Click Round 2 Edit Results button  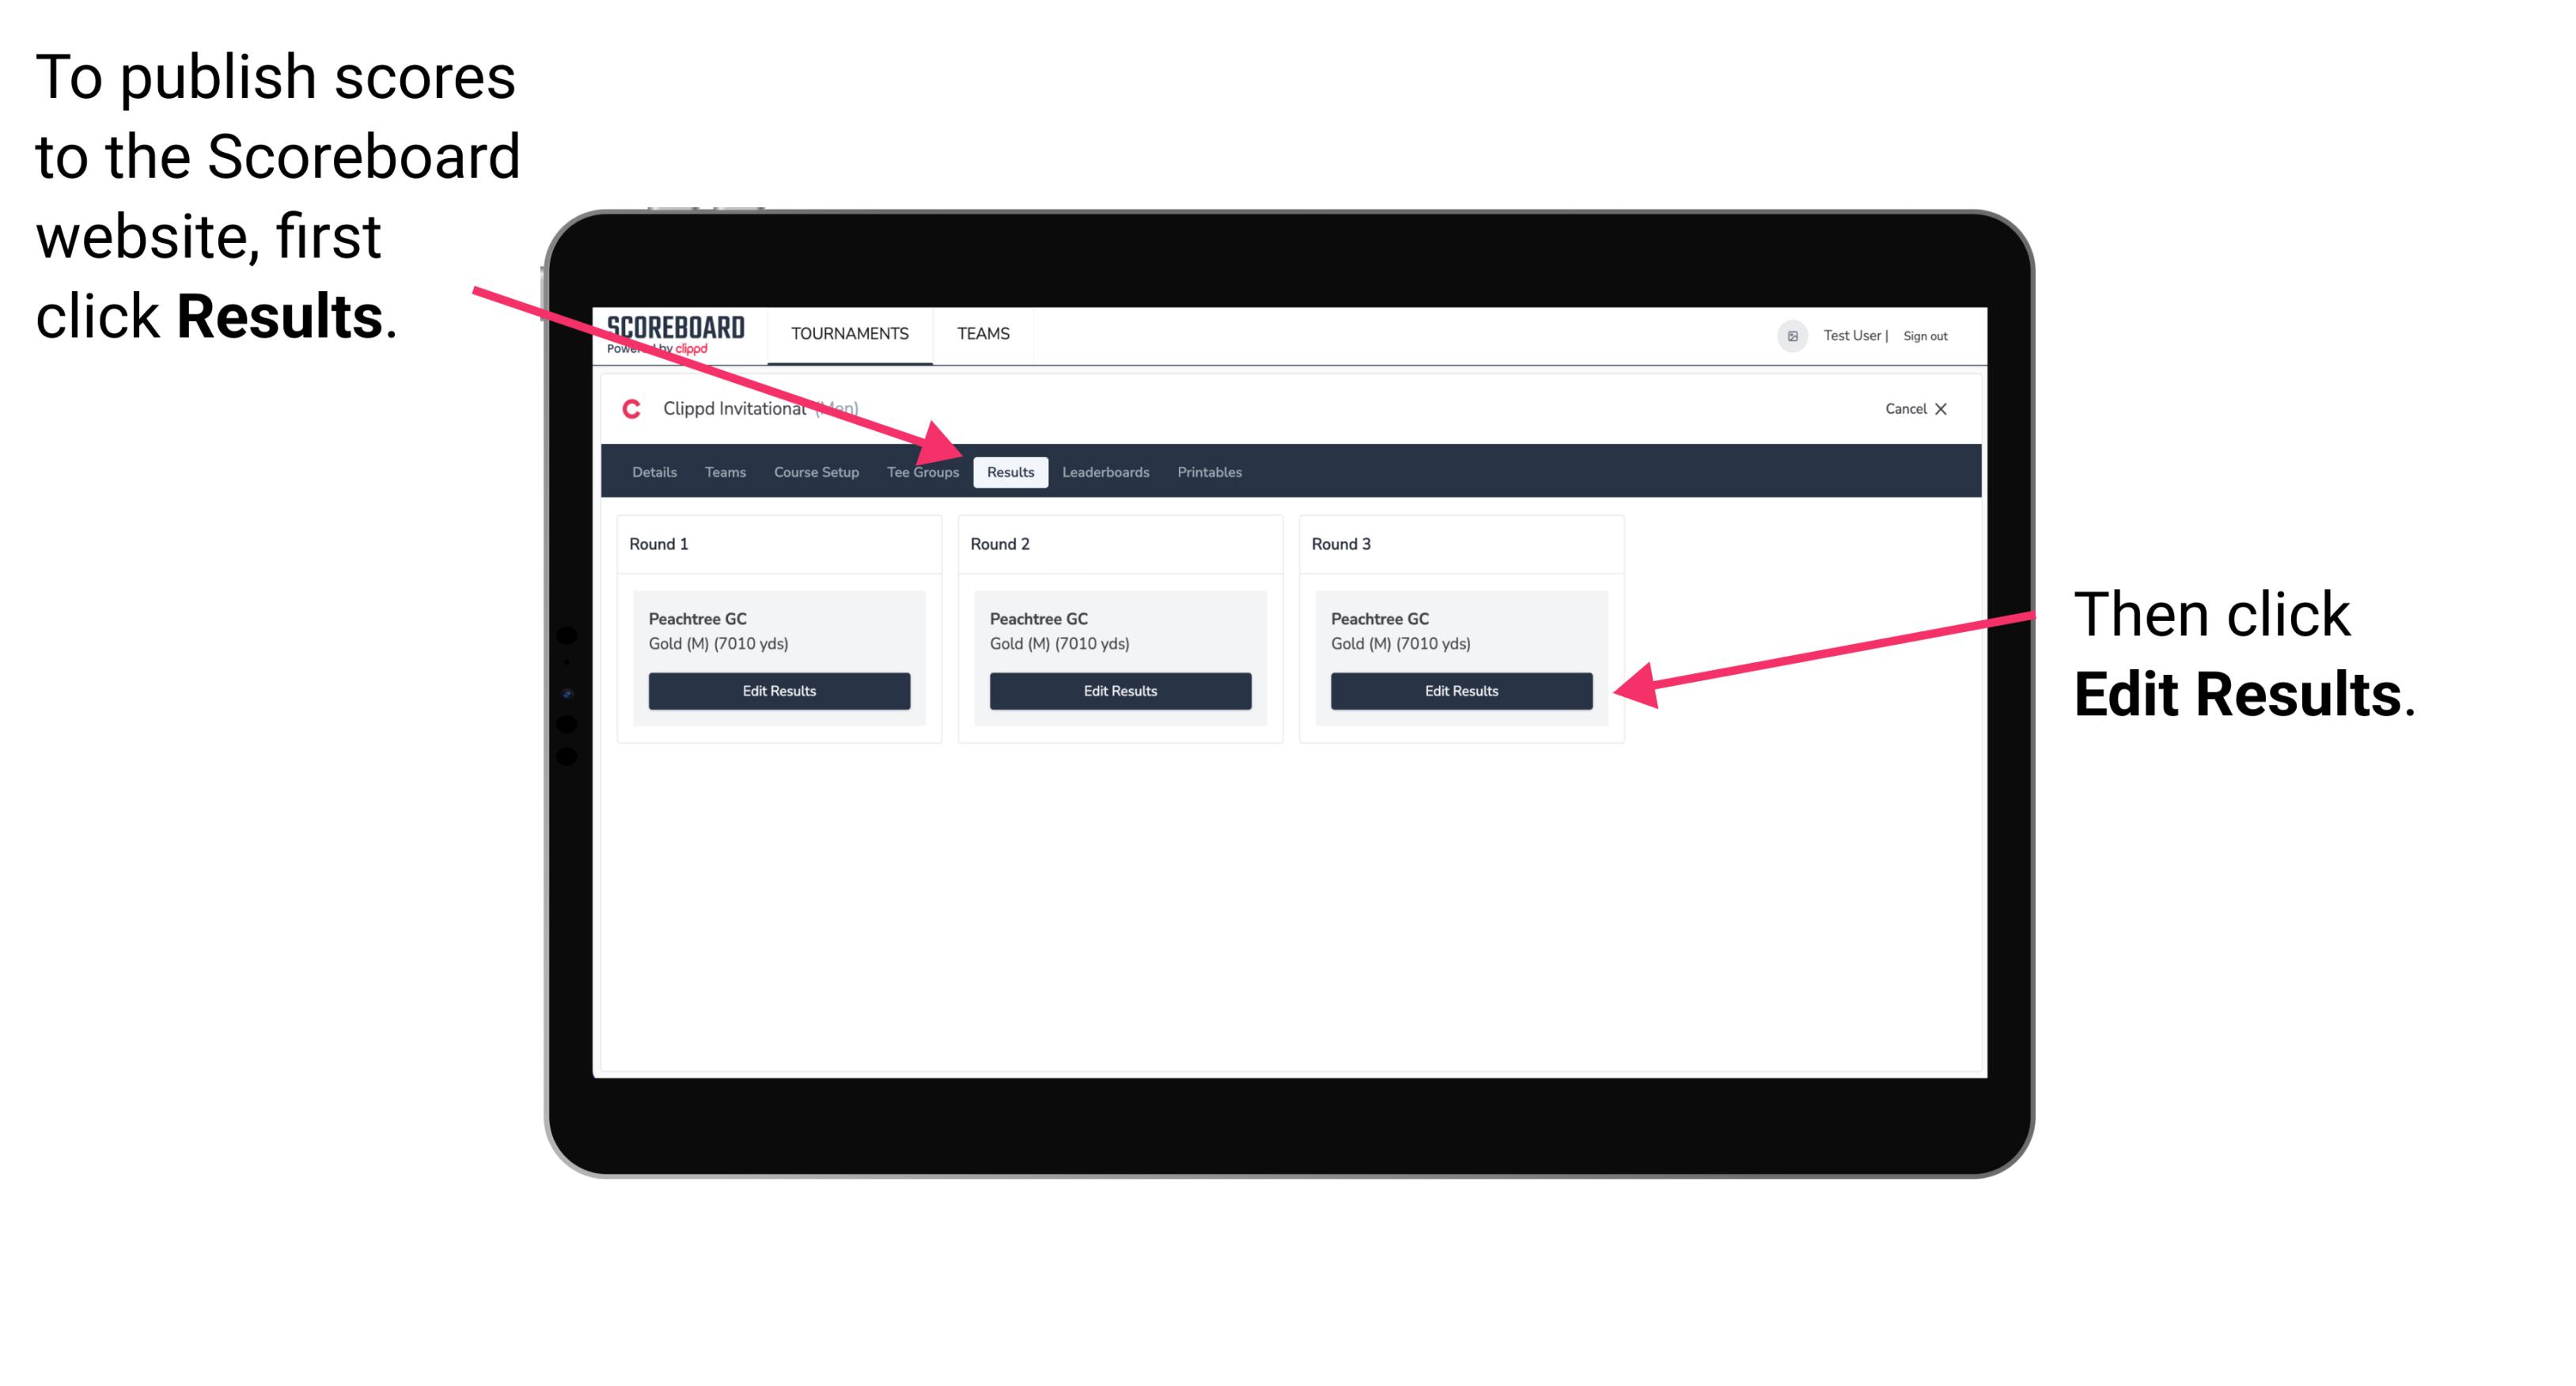(1123, 691)
